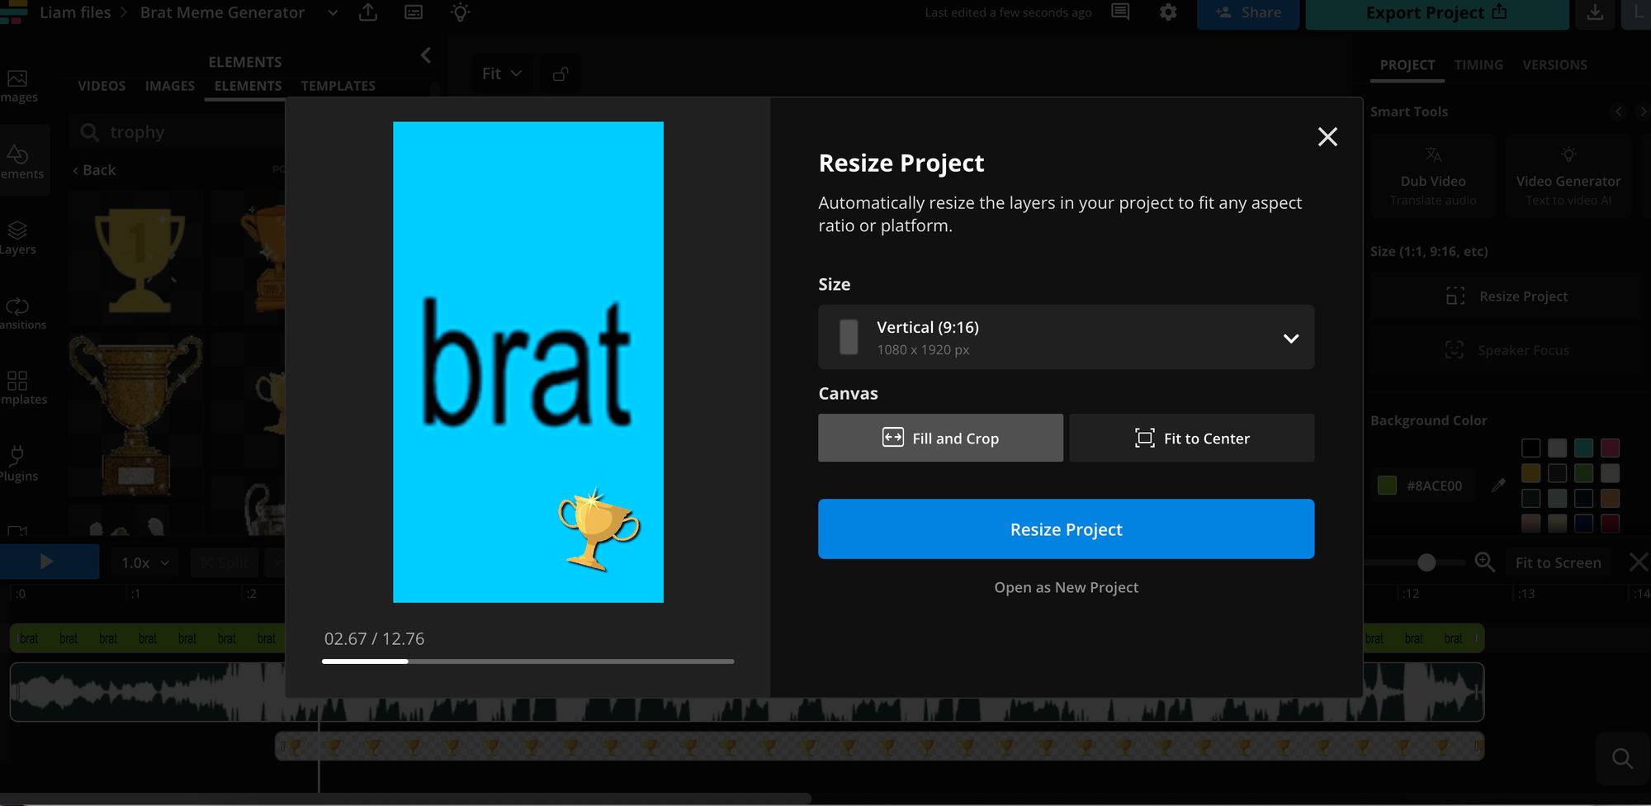
Task: Click Resize Project in the right sidebar
Action: point(1507,296)
